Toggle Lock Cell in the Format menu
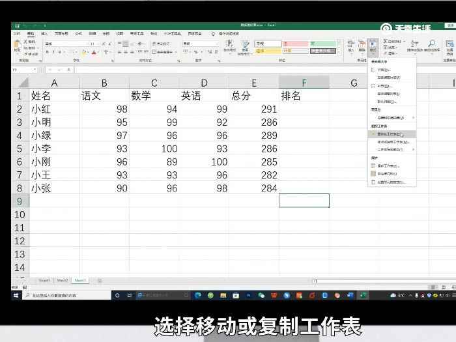The width and height of the screenshot is (456, 342). (392, 174)
